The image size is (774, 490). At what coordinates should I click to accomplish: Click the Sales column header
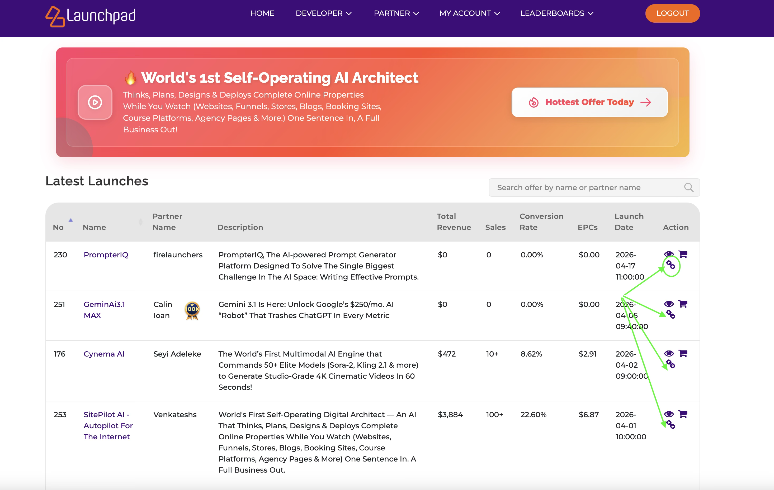tap(495, 227)
